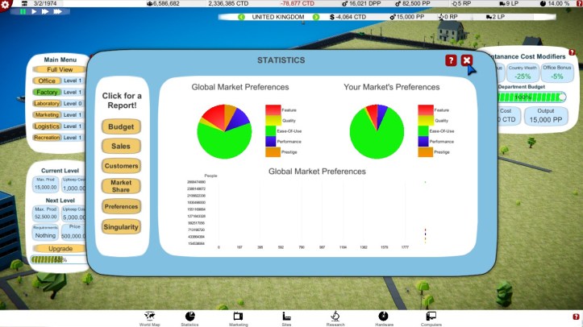Click the settings gear in top-left corner
The width and height of the screenshot is (583, 327).
pyautogui.click(x=6, y=6)
